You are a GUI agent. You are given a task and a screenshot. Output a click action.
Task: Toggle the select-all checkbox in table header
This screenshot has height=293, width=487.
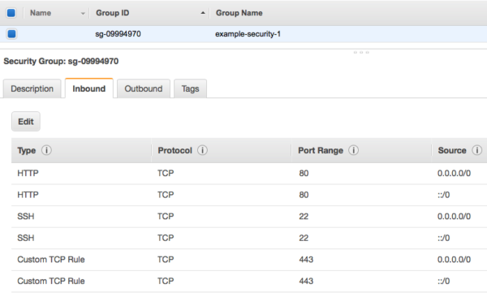pyautogui.click(x=11, y=13)
